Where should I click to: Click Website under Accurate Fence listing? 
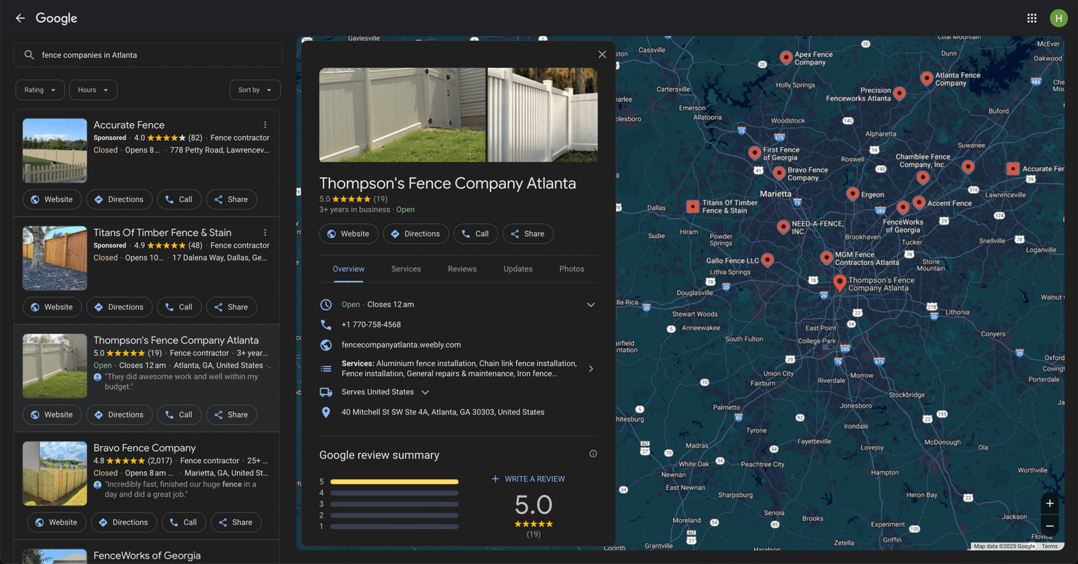(x=52, y=199)
